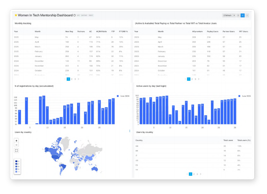Zoom in on the Users by country map
The width and height of the screenshot is (267, 194).
click(x=16, y=141)
